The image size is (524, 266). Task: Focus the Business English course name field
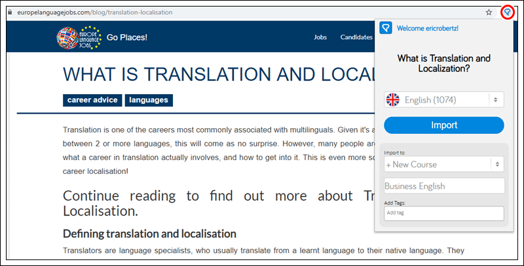click(443, 186)
